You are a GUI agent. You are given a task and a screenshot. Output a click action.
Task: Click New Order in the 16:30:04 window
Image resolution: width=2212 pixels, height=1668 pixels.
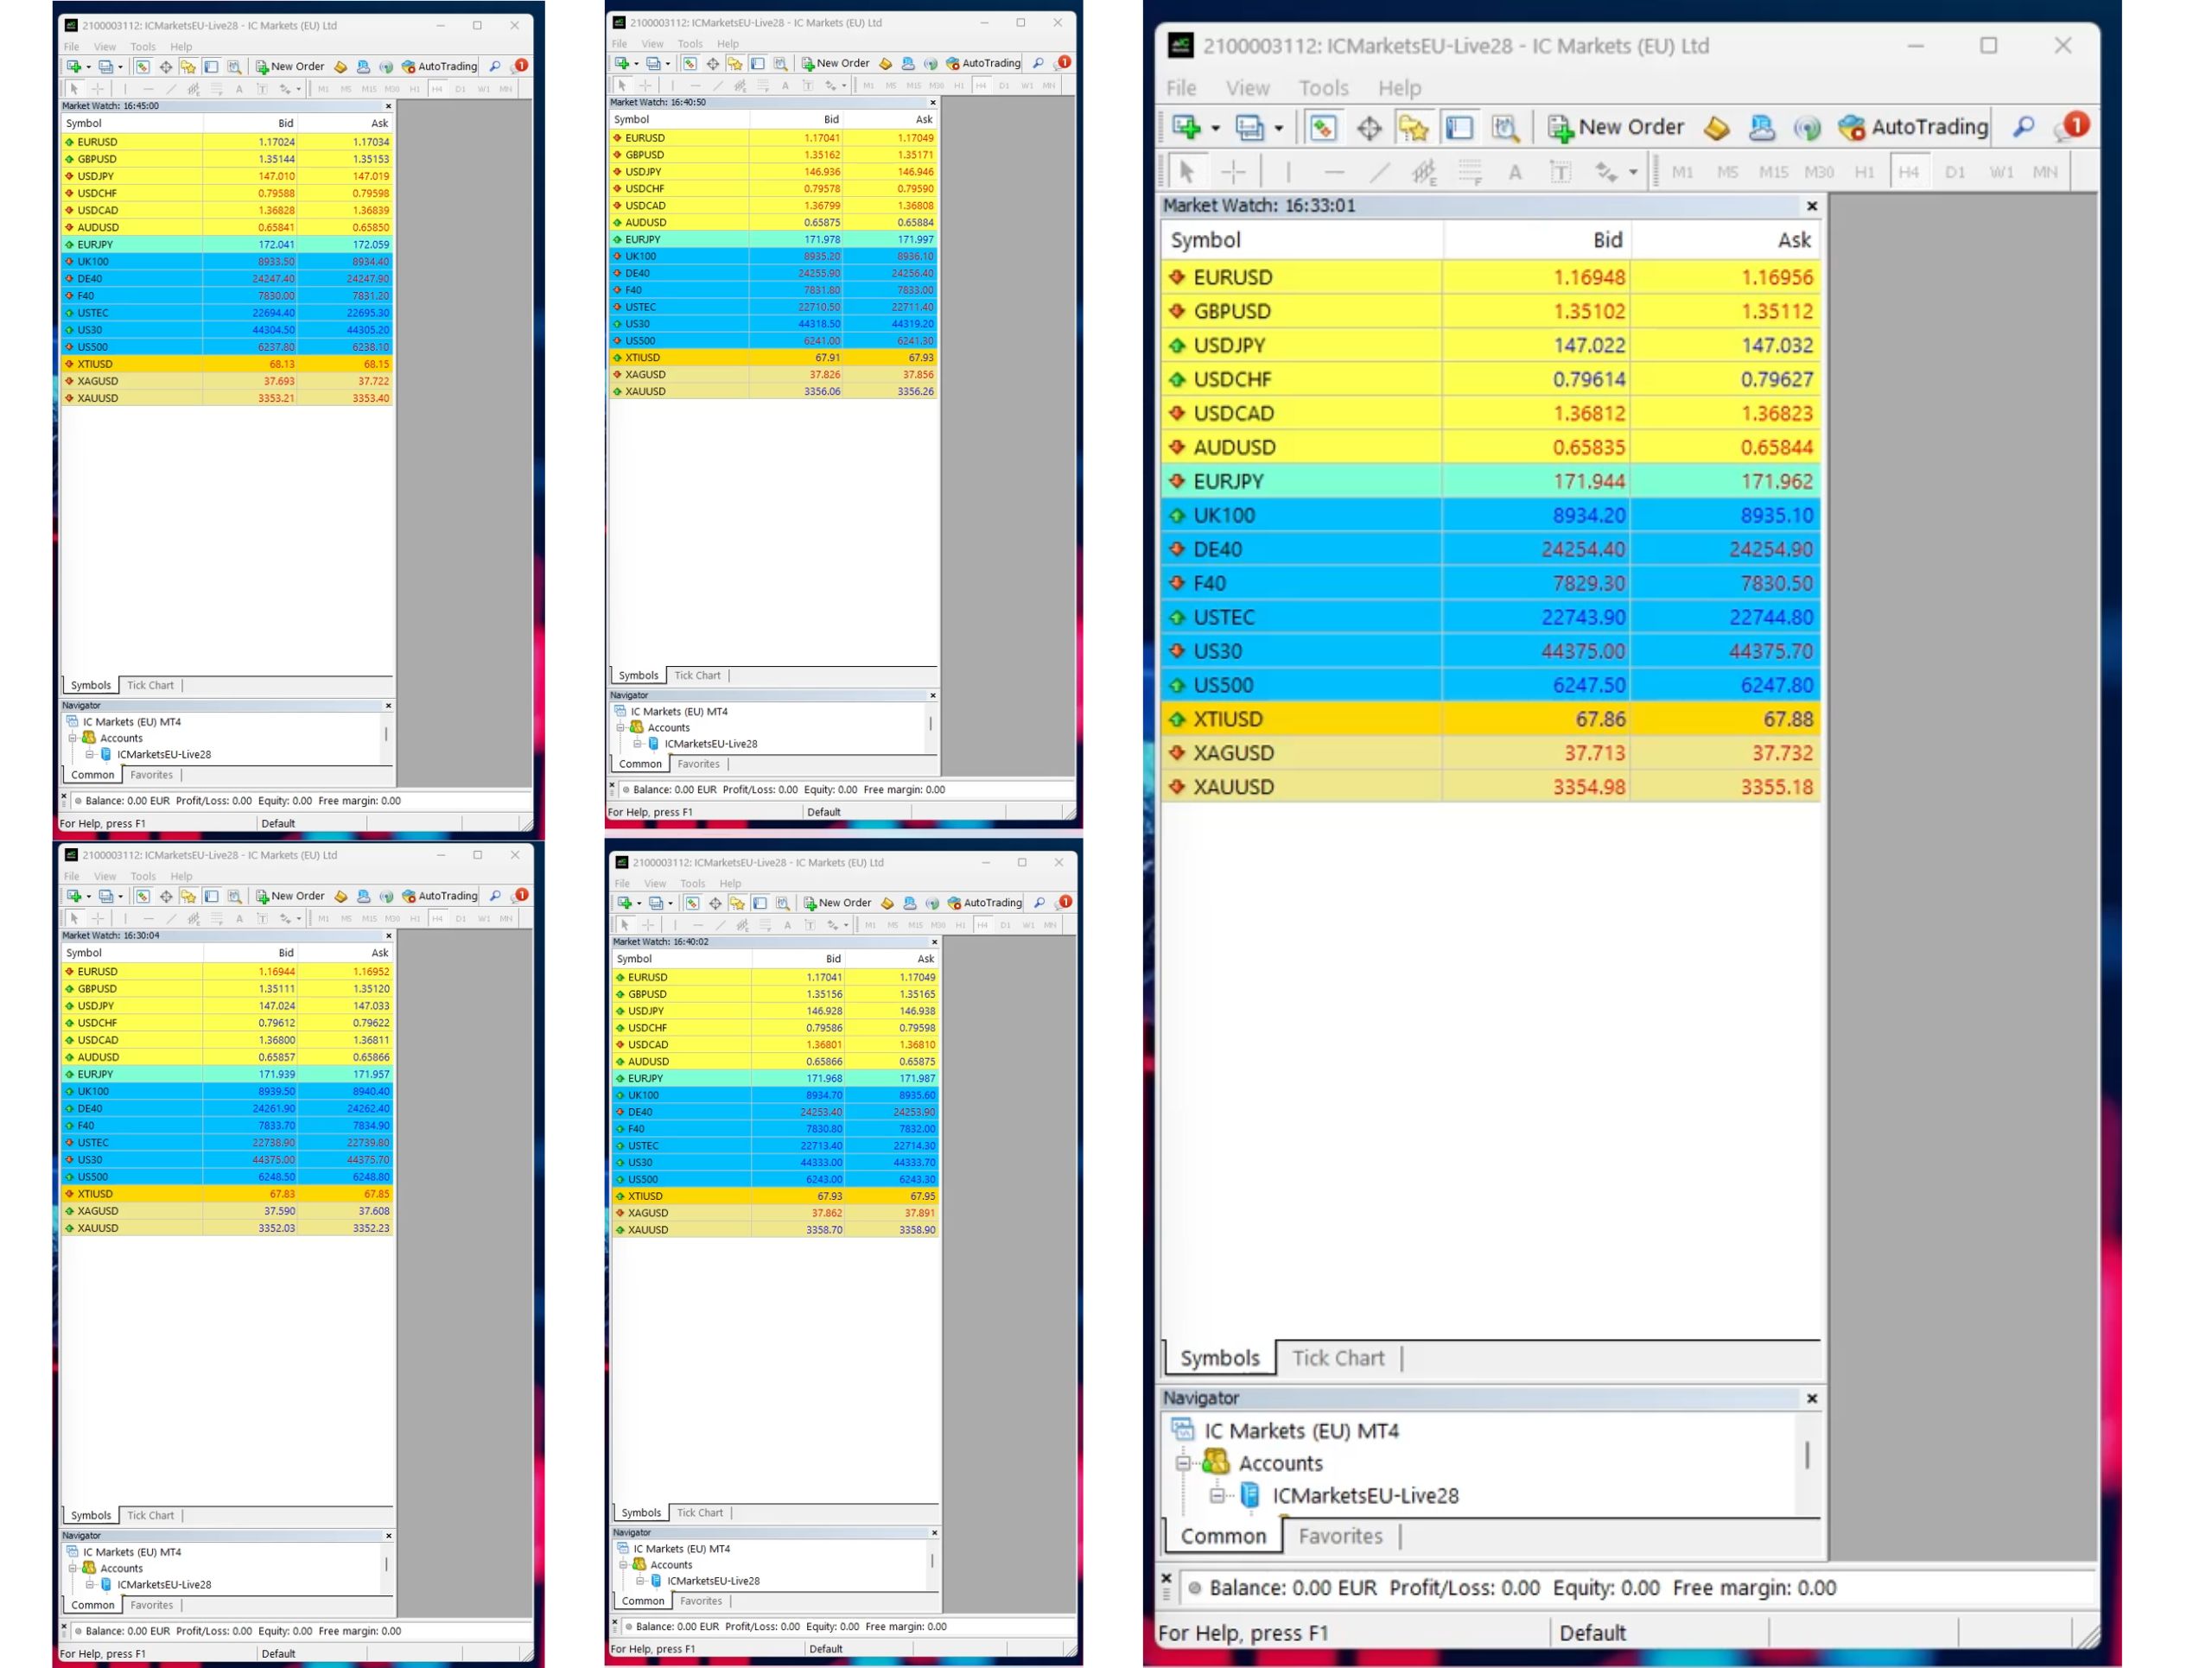click(290, 897)
